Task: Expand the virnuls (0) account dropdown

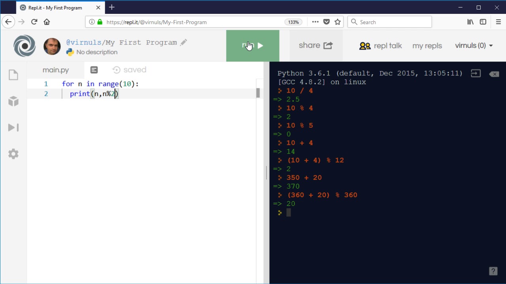Action: (474, 46)
